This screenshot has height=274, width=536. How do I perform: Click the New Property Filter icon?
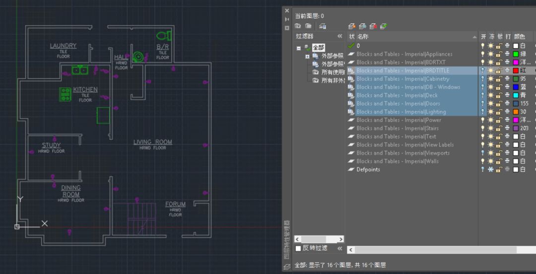pyautogui.click(x=298, y=26)
